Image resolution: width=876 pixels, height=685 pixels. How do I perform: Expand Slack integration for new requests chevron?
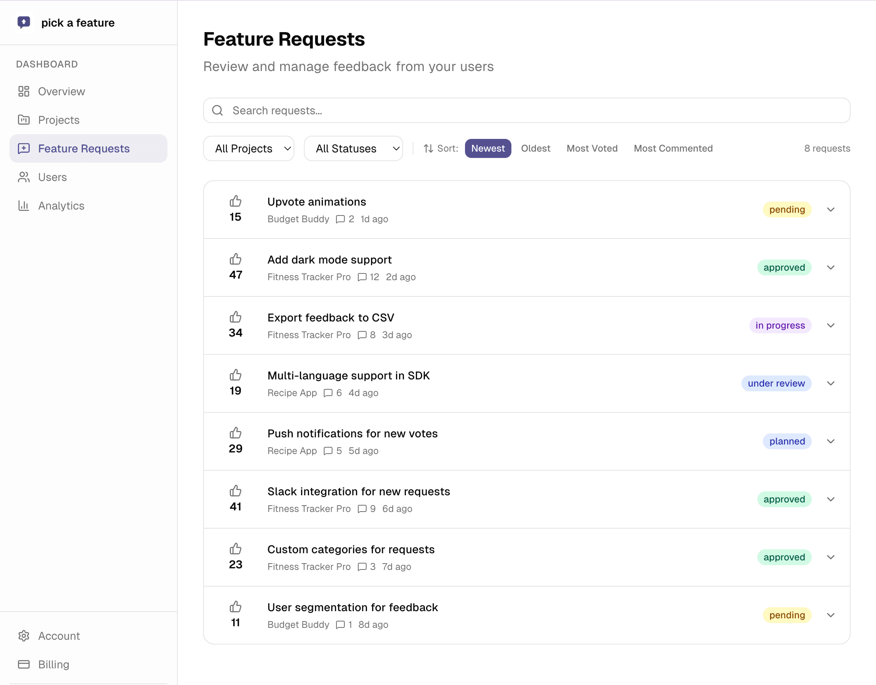[x=831, y=499]
